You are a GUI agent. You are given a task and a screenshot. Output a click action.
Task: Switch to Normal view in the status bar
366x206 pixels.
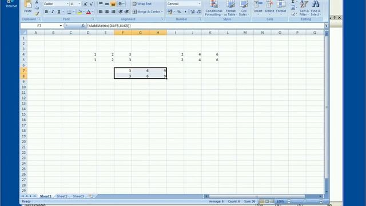[x=262, y=201]
